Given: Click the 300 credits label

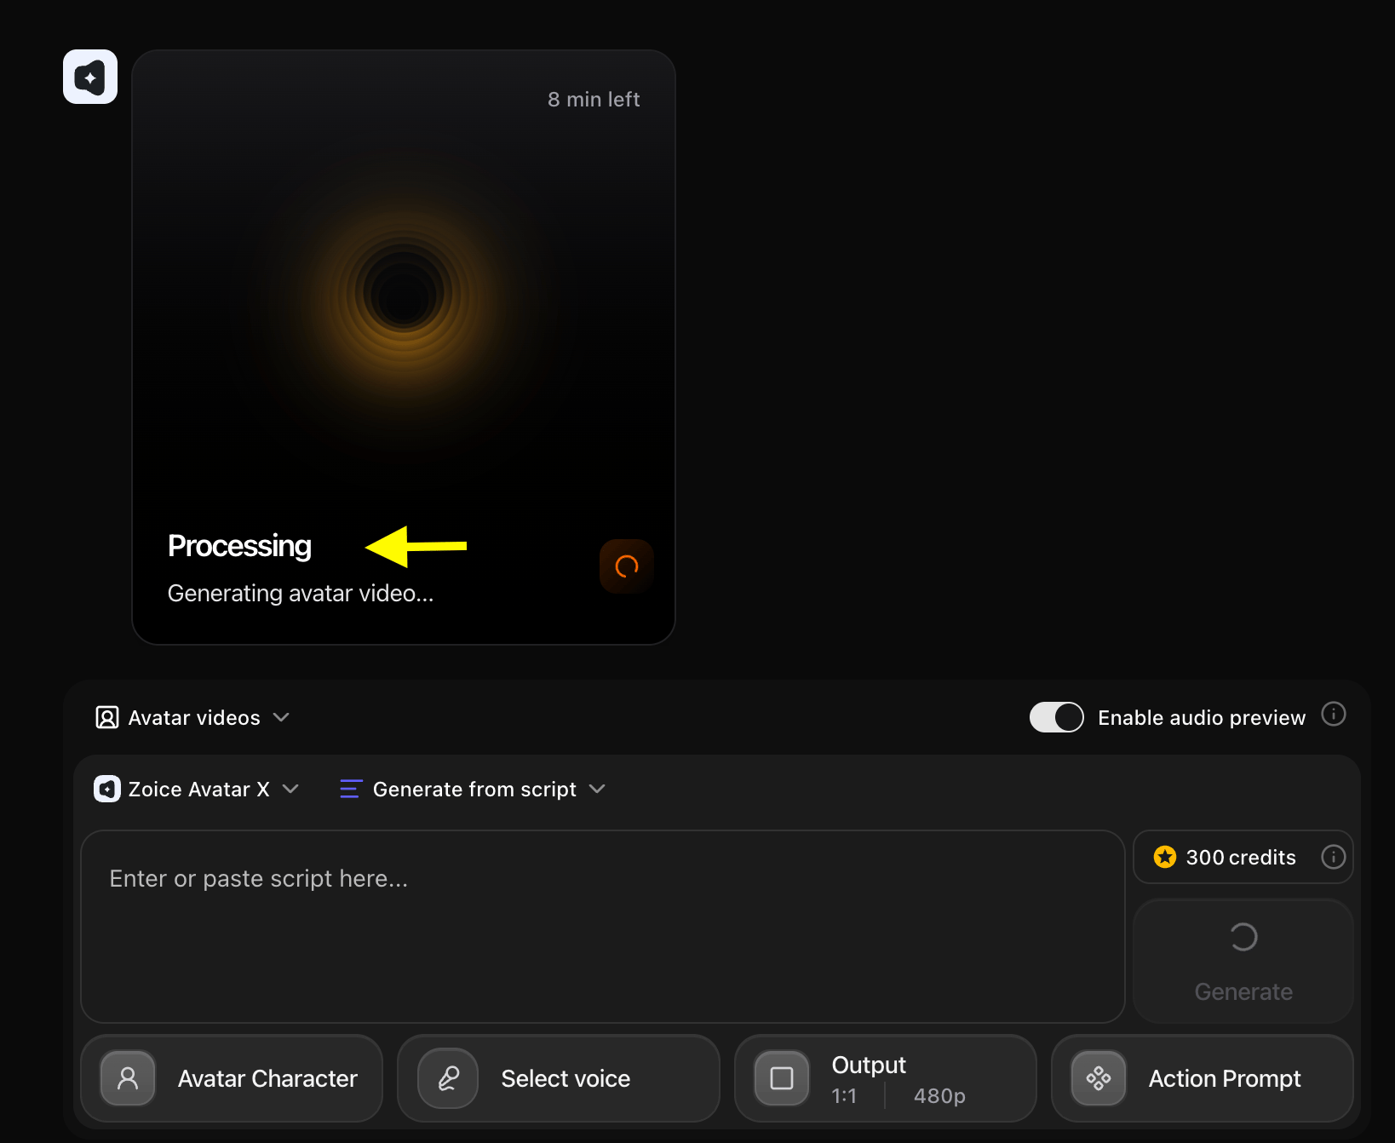Looking at the screenshot, I should coord(1241,857).
